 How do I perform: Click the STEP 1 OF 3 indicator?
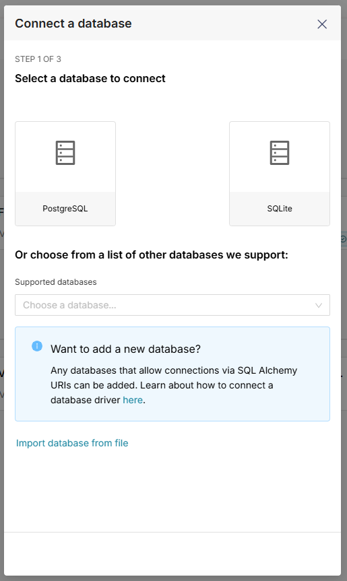point(38,59)
